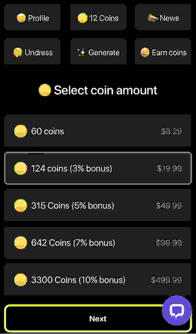Viewport: 196px width, 334px height.
Task: Click the coin icon beside 642 Coins
Action: (x=20, y=243)
